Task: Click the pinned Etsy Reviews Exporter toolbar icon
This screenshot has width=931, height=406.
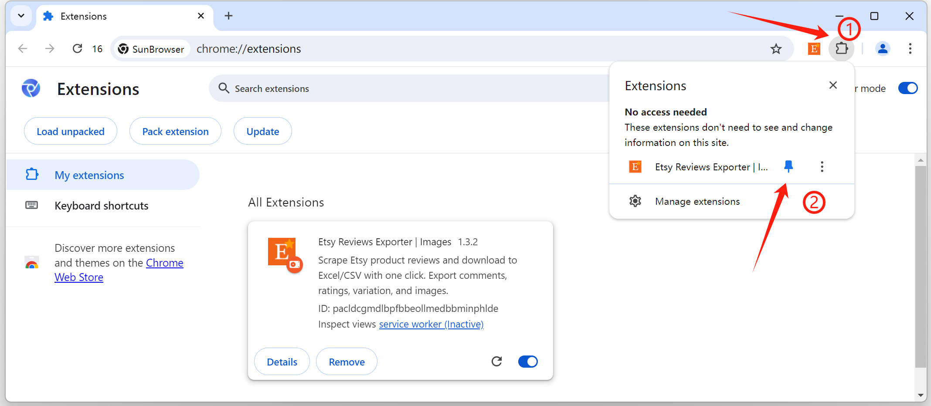Action: [x=814, y=48]
